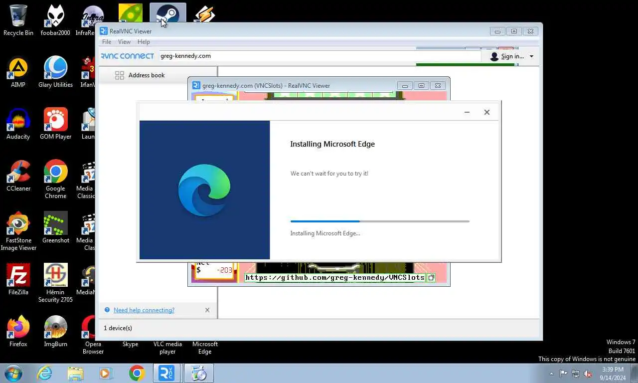Screen dimensions: 638x383
Task: Minimize the Edge installer dialog
Action: 467,112
